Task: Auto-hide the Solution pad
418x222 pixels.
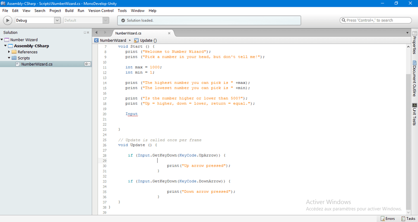Action: pos(85,32)
